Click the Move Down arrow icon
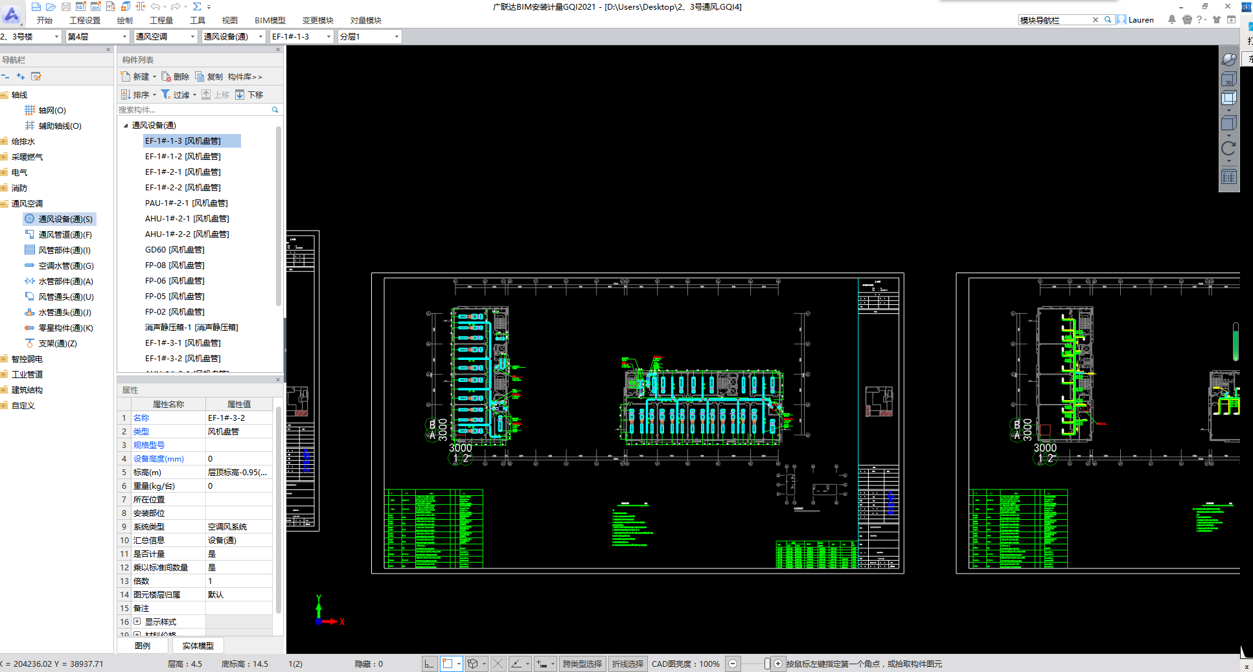This screenshot has width=1253, height=672. pyautogui.click(x=240, y=95)
